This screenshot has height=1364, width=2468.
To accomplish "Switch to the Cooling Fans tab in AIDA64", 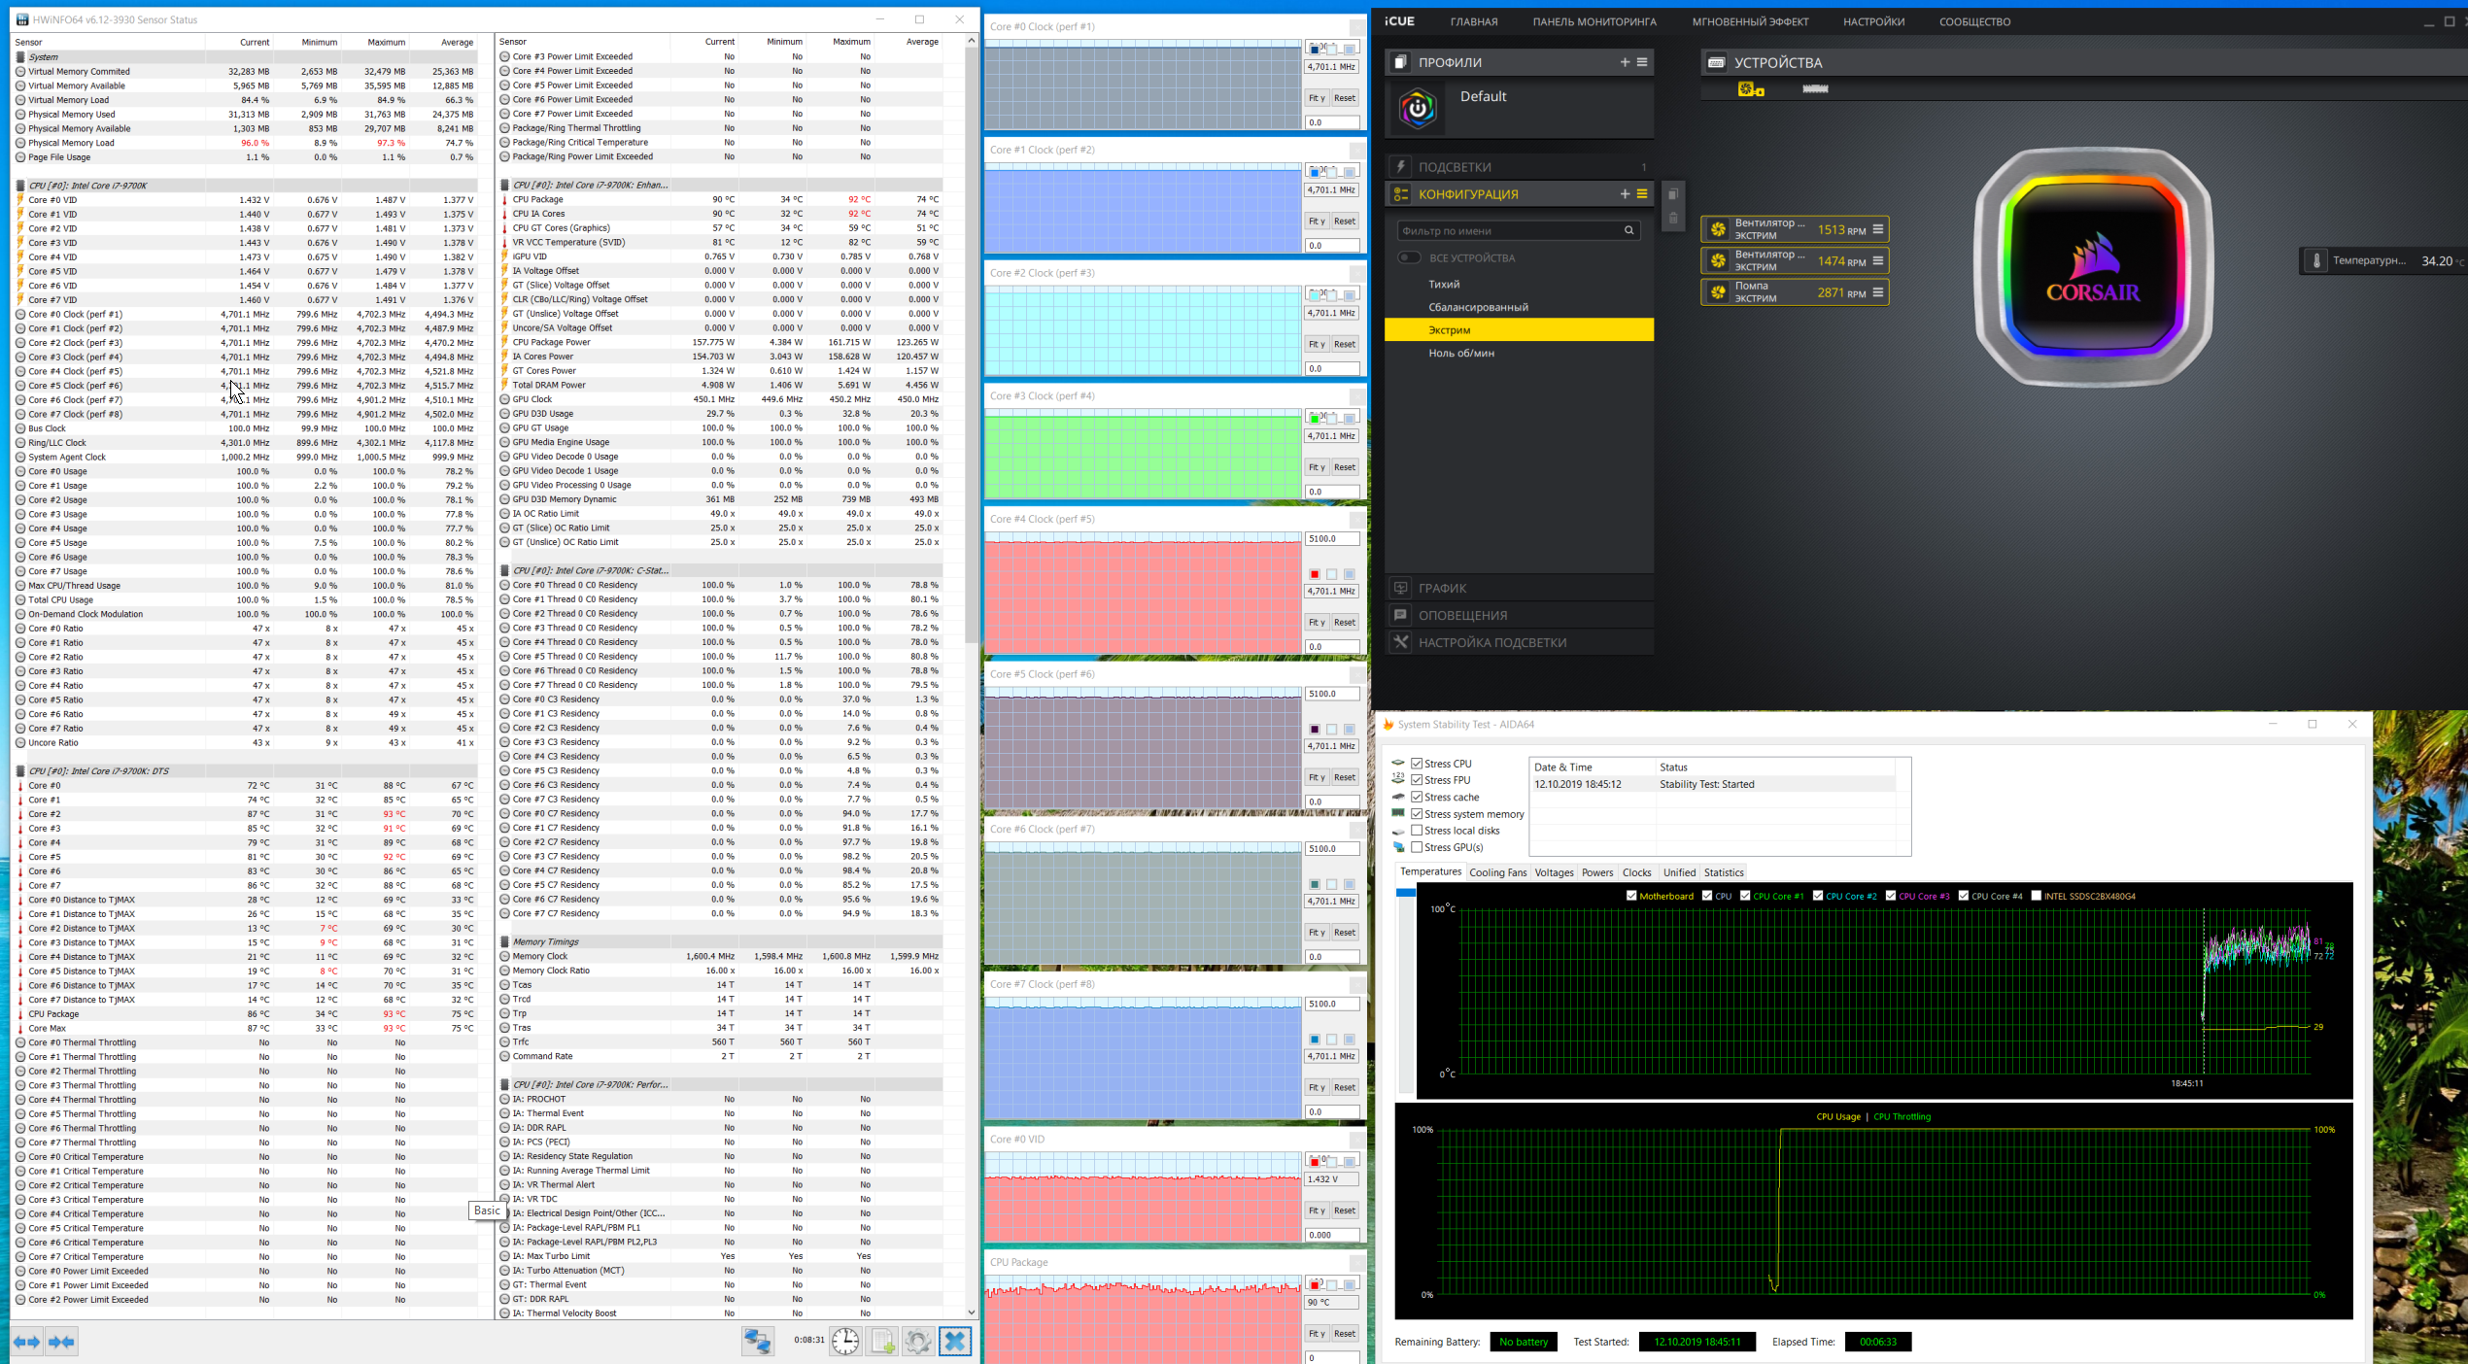I will 1497,872.
